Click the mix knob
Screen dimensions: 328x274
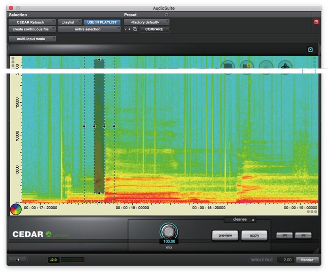tap(169, 232)
